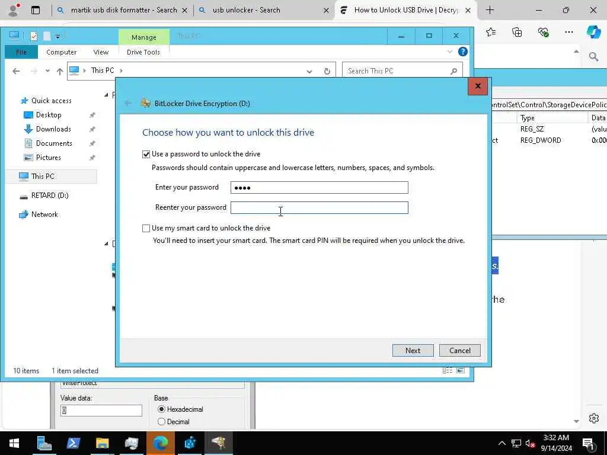Click the Edge profile icon
The width and height of the screenshot is (607, 455).
[x=14, y=11]
